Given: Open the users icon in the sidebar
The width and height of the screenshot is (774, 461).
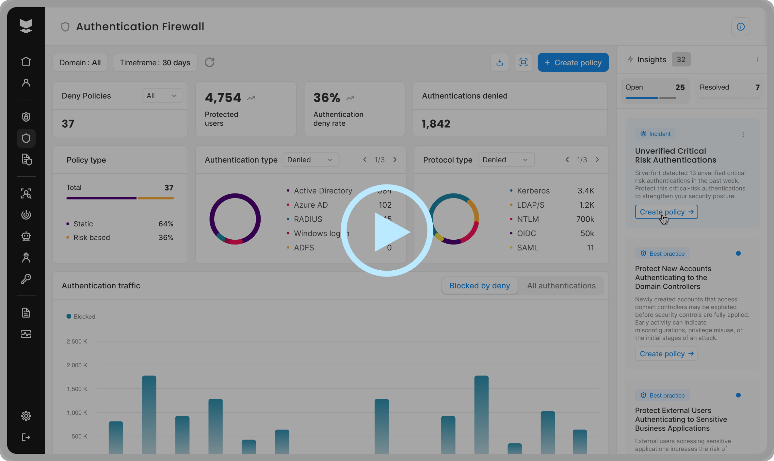Looking at the screenshot, I should pos(26,83).
